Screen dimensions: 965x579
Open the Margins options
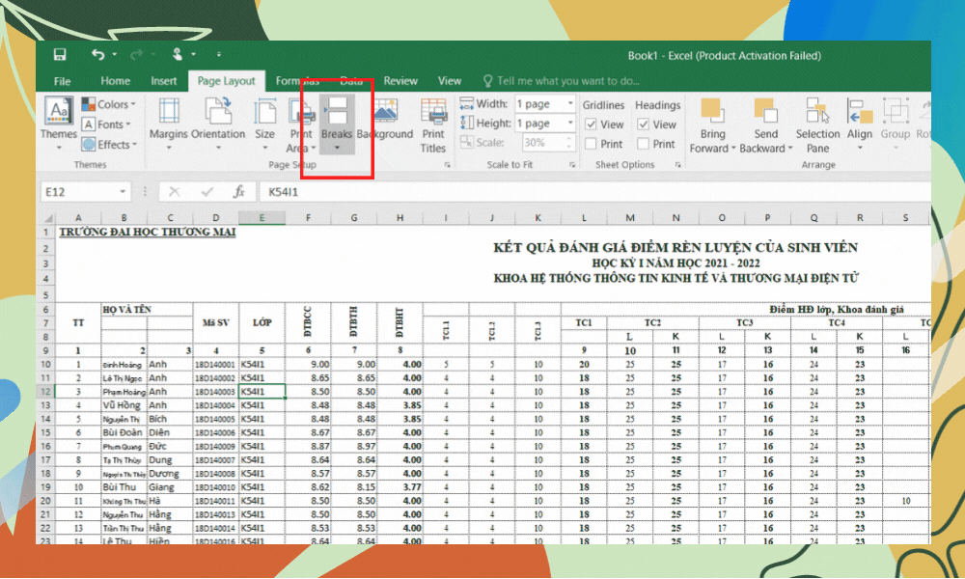168,122
